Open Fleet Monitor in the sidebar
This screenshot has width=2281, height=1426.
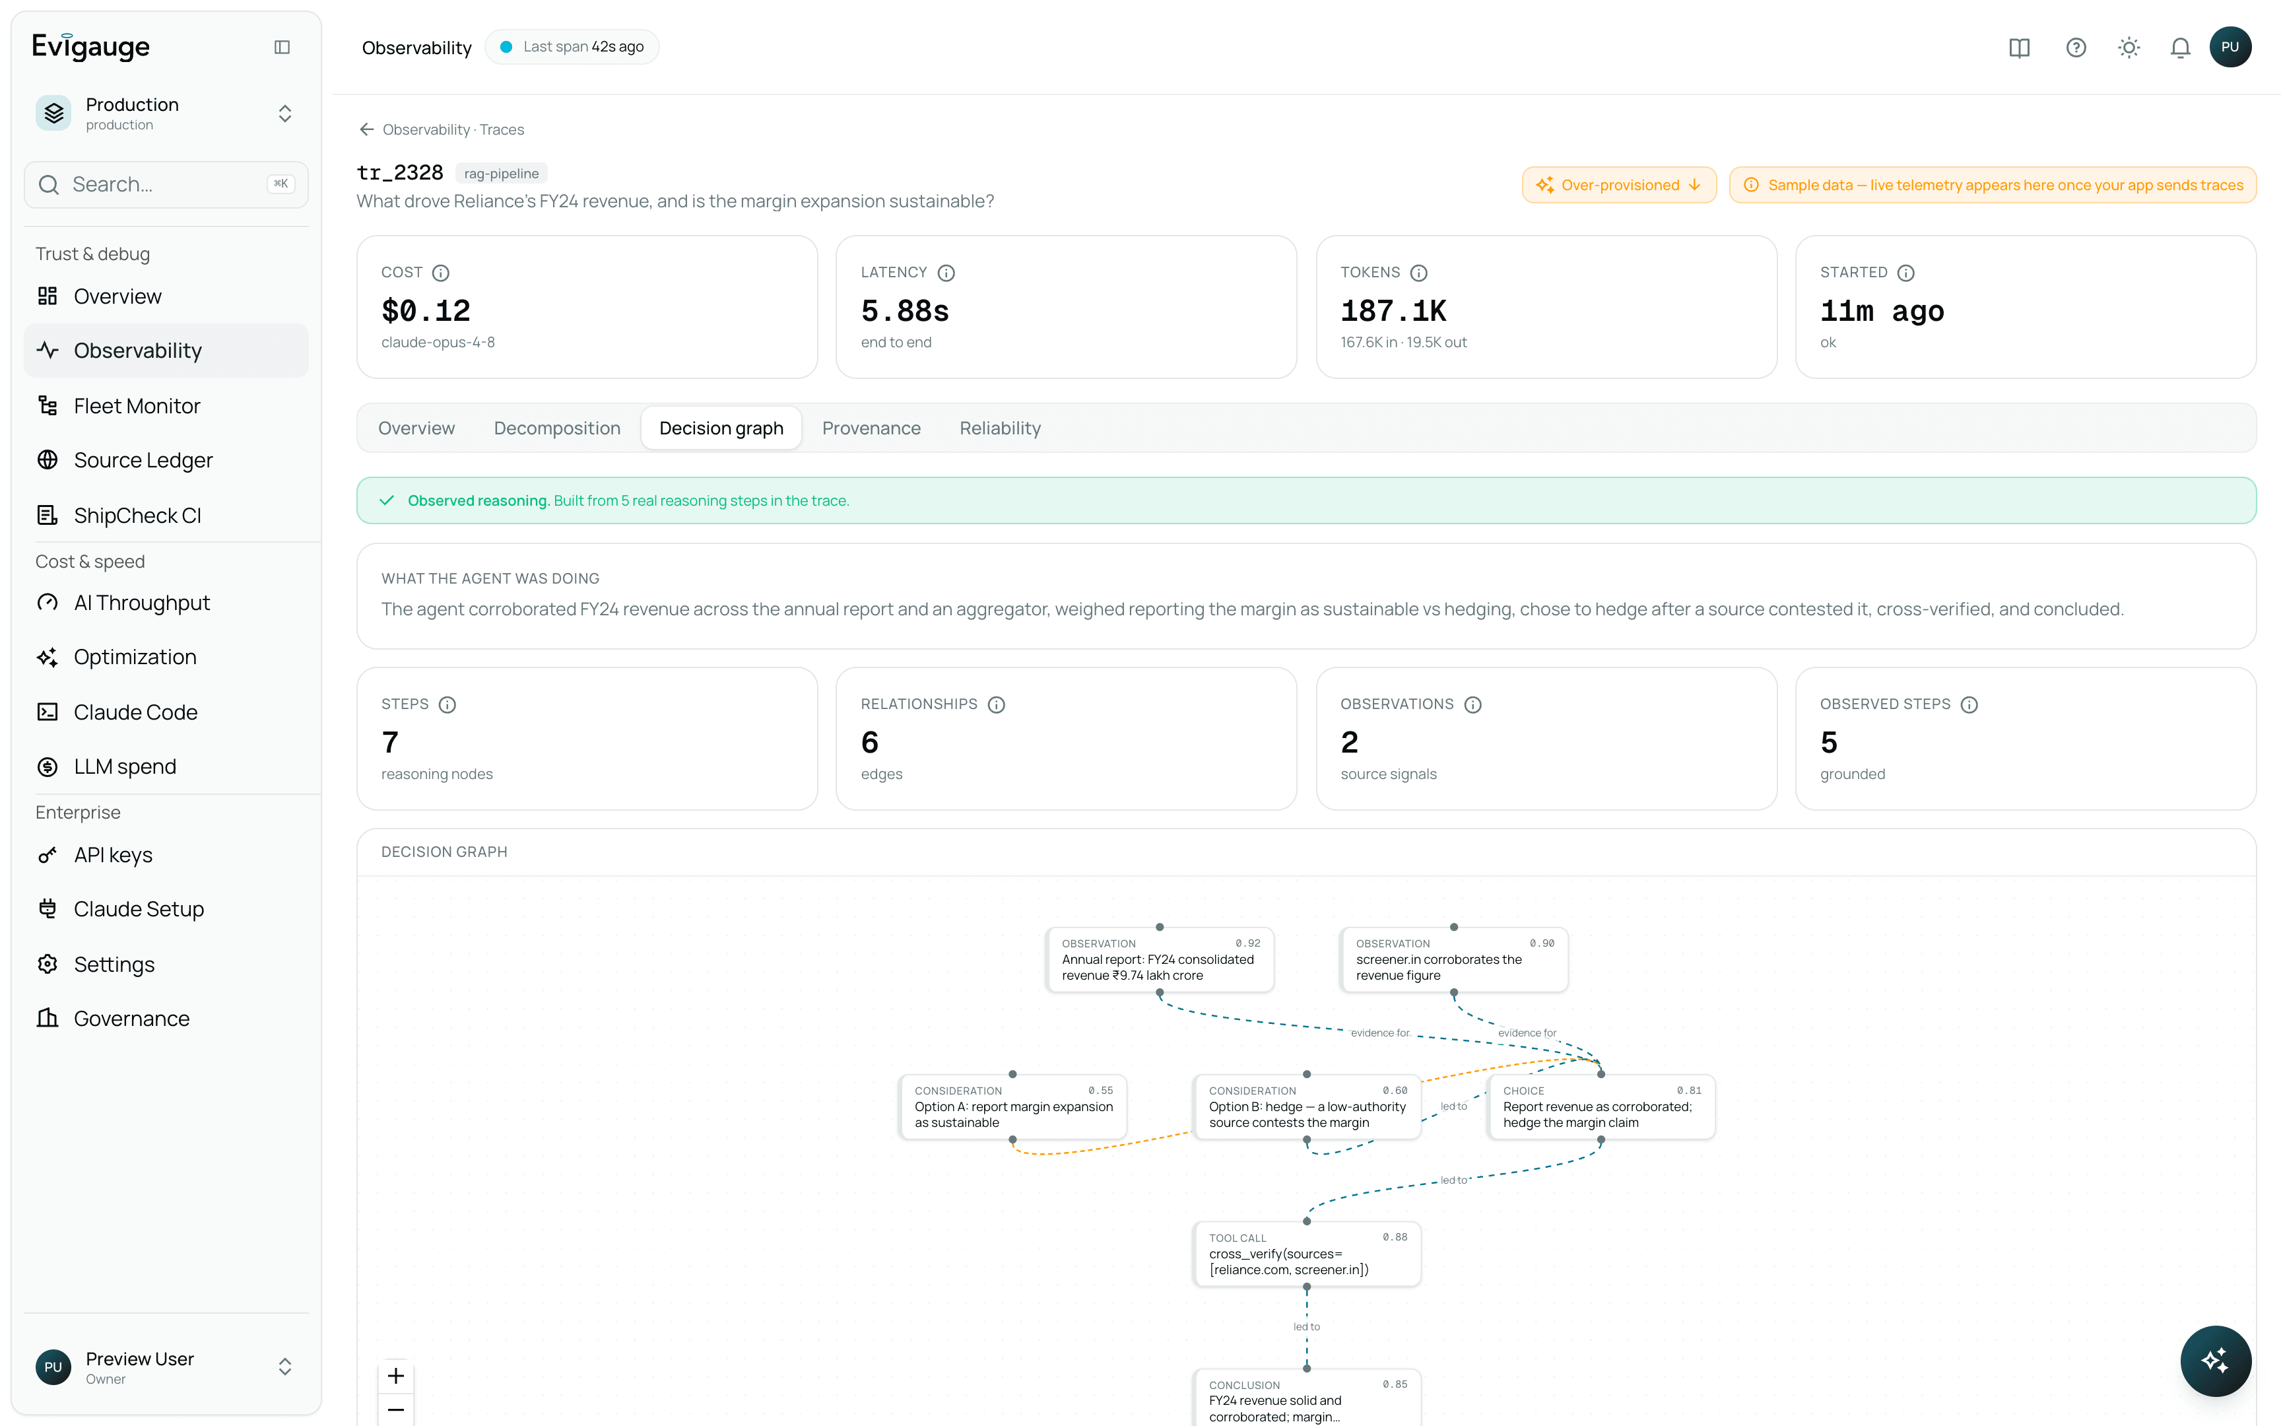tap(166, 405)
